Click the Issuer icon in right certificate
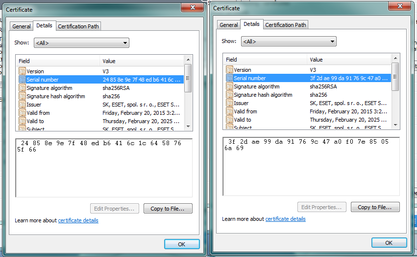 (229, 103)
